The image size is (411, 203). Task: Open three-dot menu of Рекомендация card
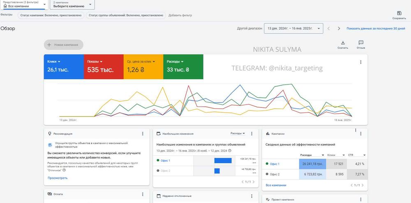point(143,134)
